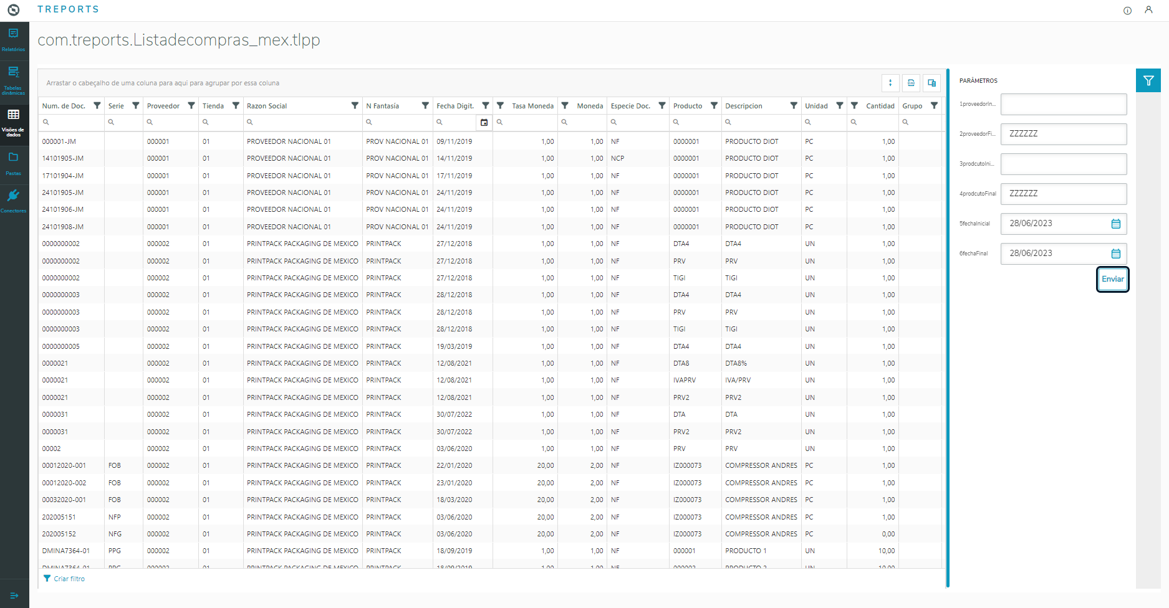Click the 1proveedorInicial input field

(x=1063, y=104)
